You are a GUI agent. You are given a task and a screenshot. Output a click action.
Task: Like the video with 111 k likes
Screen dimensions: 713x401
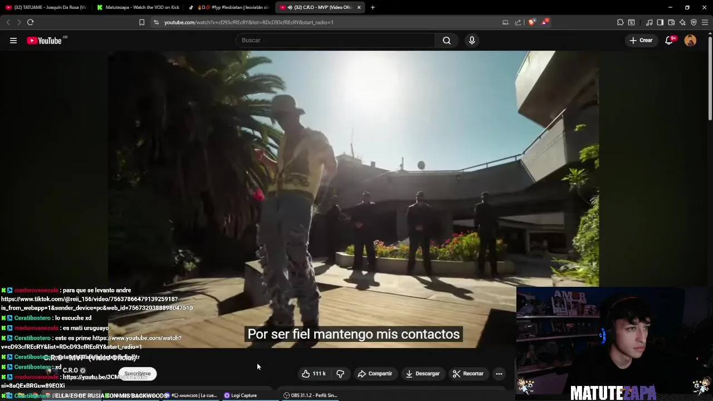pyautogui.click(x=314, y=374)
